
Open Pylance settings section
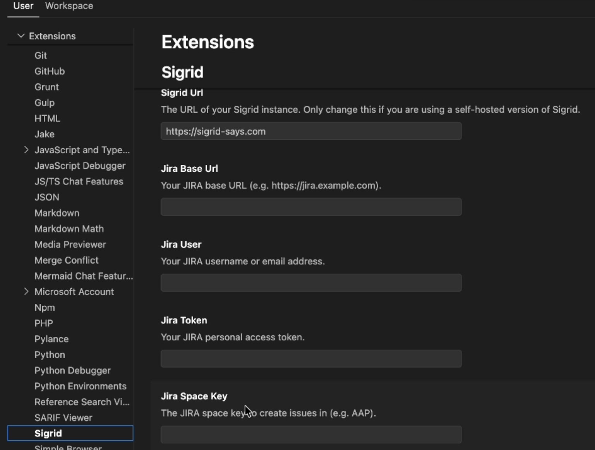click(51, 339)
